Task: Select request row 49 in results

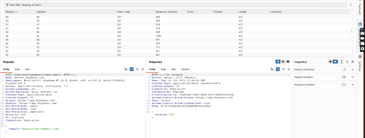Action: click(177, 17)
